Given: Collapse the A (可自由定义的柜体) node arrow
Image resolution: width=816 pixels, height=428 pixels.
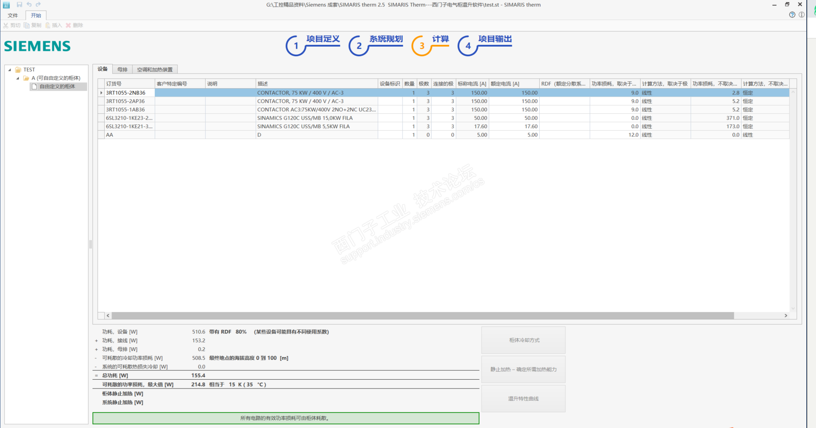Looking at the screenshot, I should (18, 78).
